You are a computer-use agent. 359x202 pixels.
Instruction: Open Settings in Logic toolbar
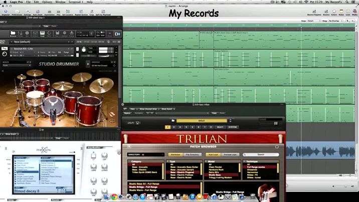pos(28,12)
